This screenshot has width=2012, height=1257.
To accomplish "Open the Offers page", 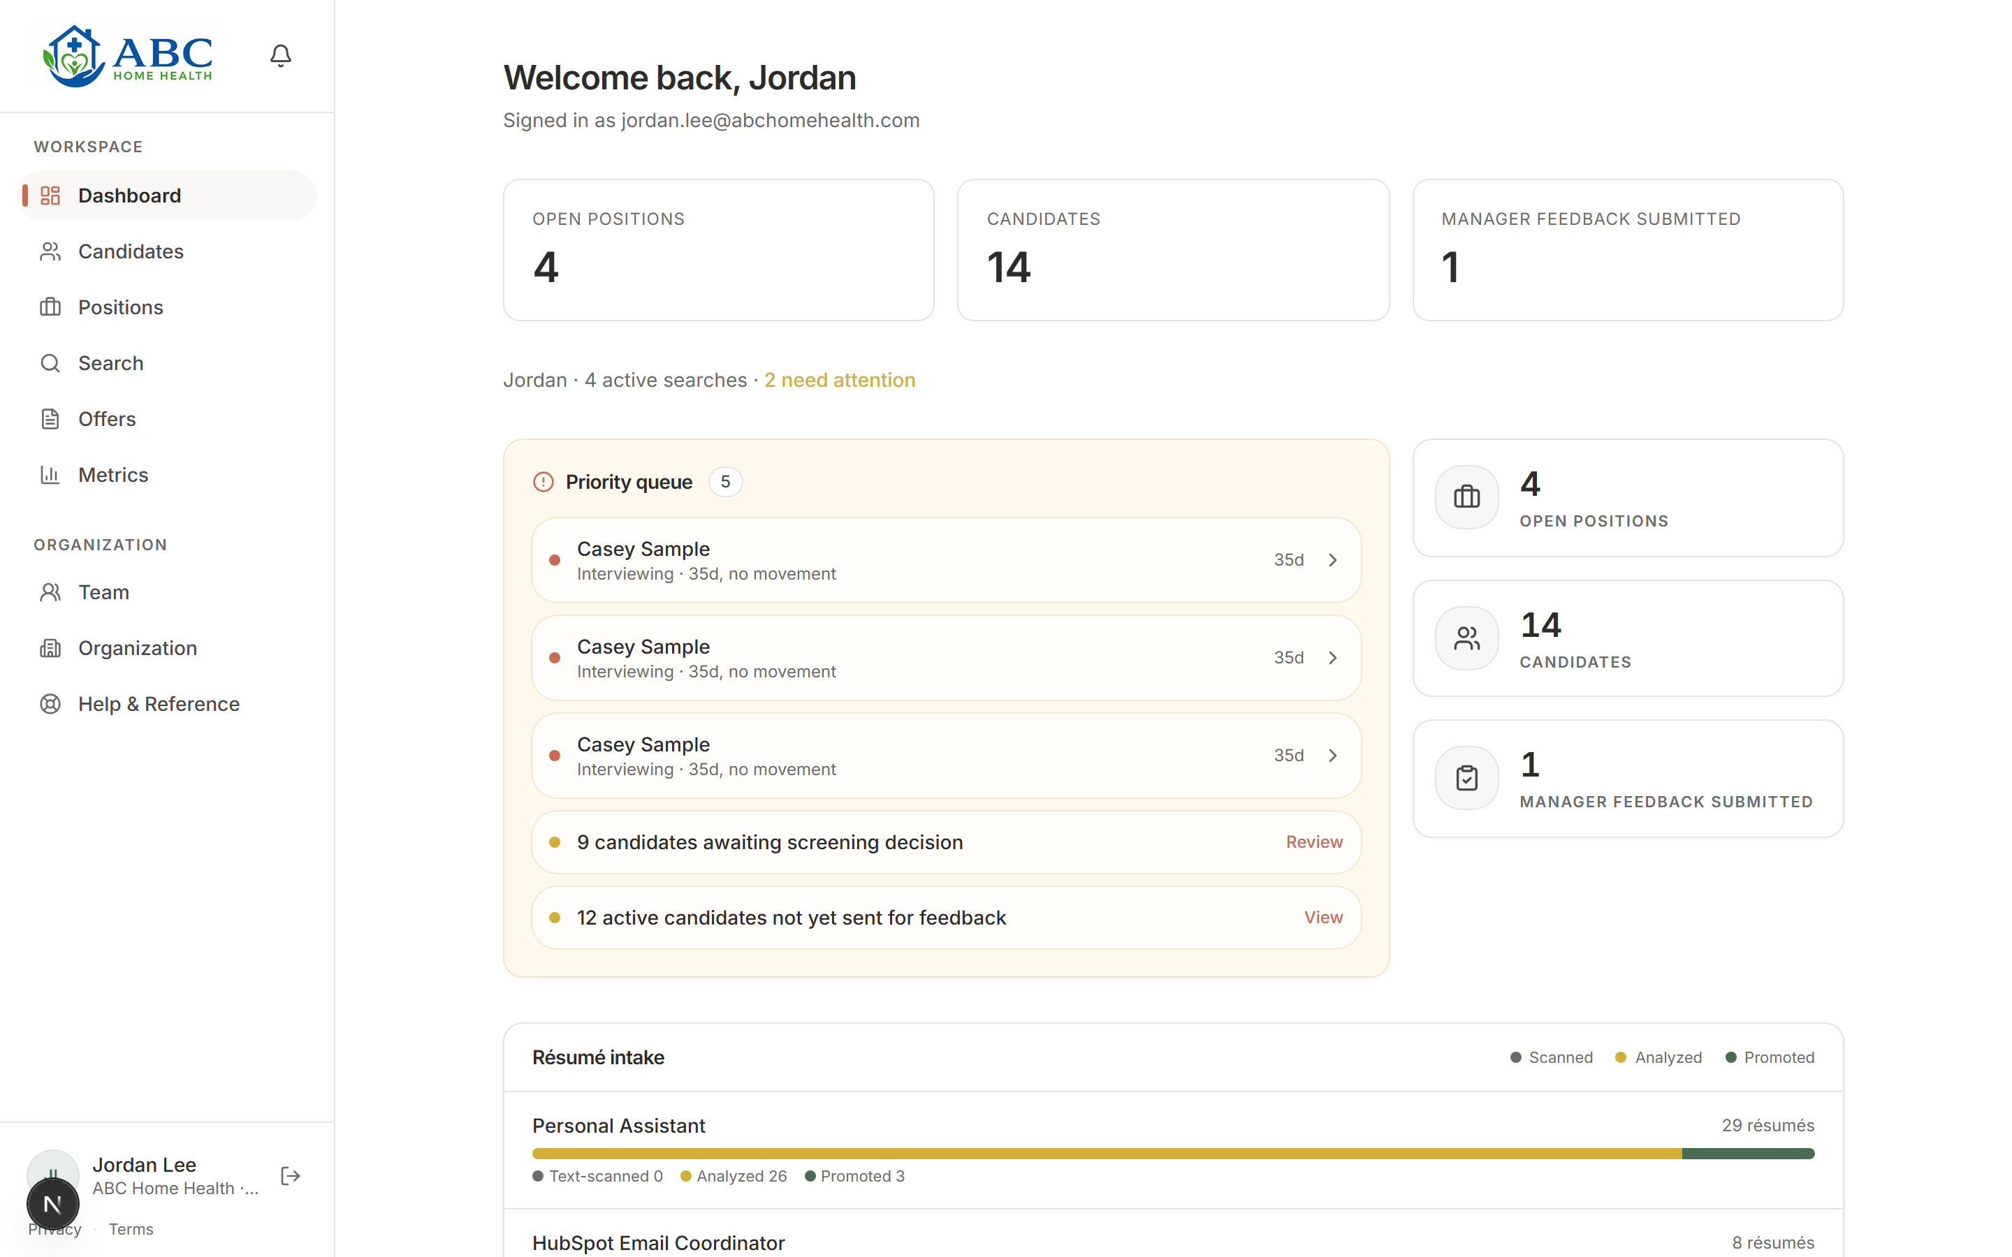I will [167, 419].
